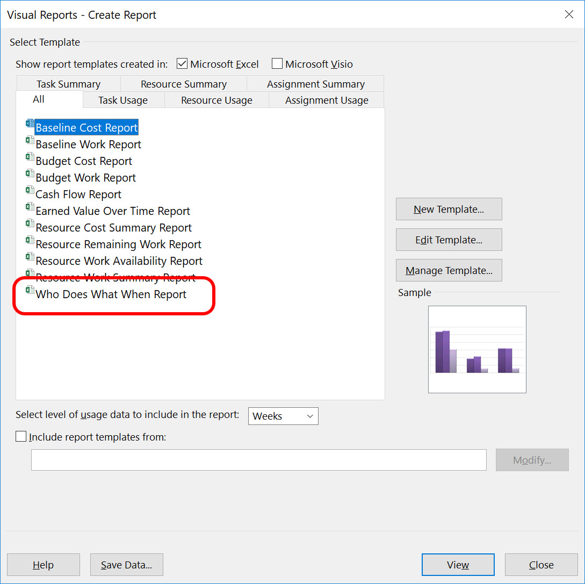Select the Resource Work Summary Report
The width and height of the screenshot is (585, 584).
(x=115, y=277)
